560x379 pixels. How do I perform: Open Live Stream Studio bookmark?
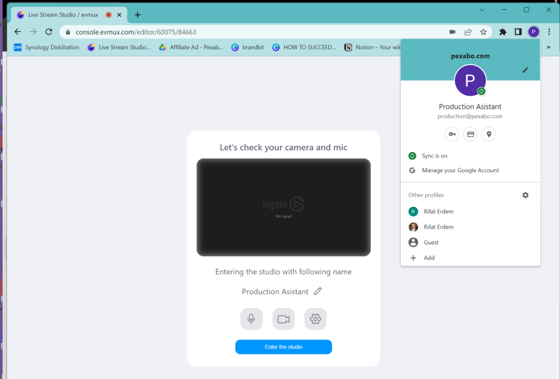coord(119,47)
